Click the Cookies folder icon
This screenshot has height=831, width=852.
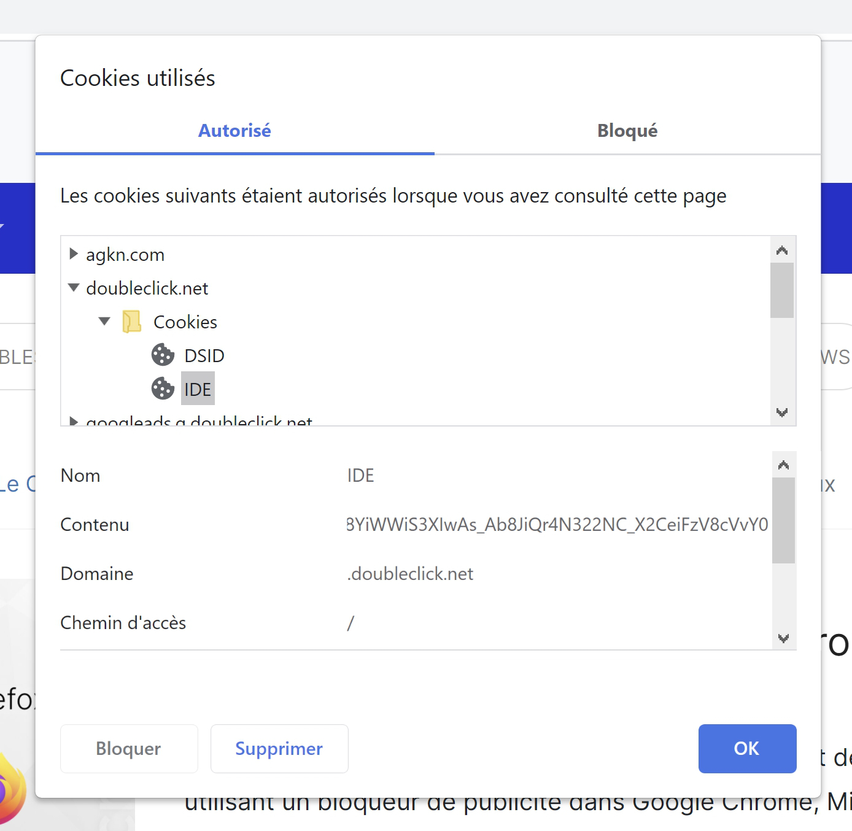pyautogui.click(x=131, y=322)
